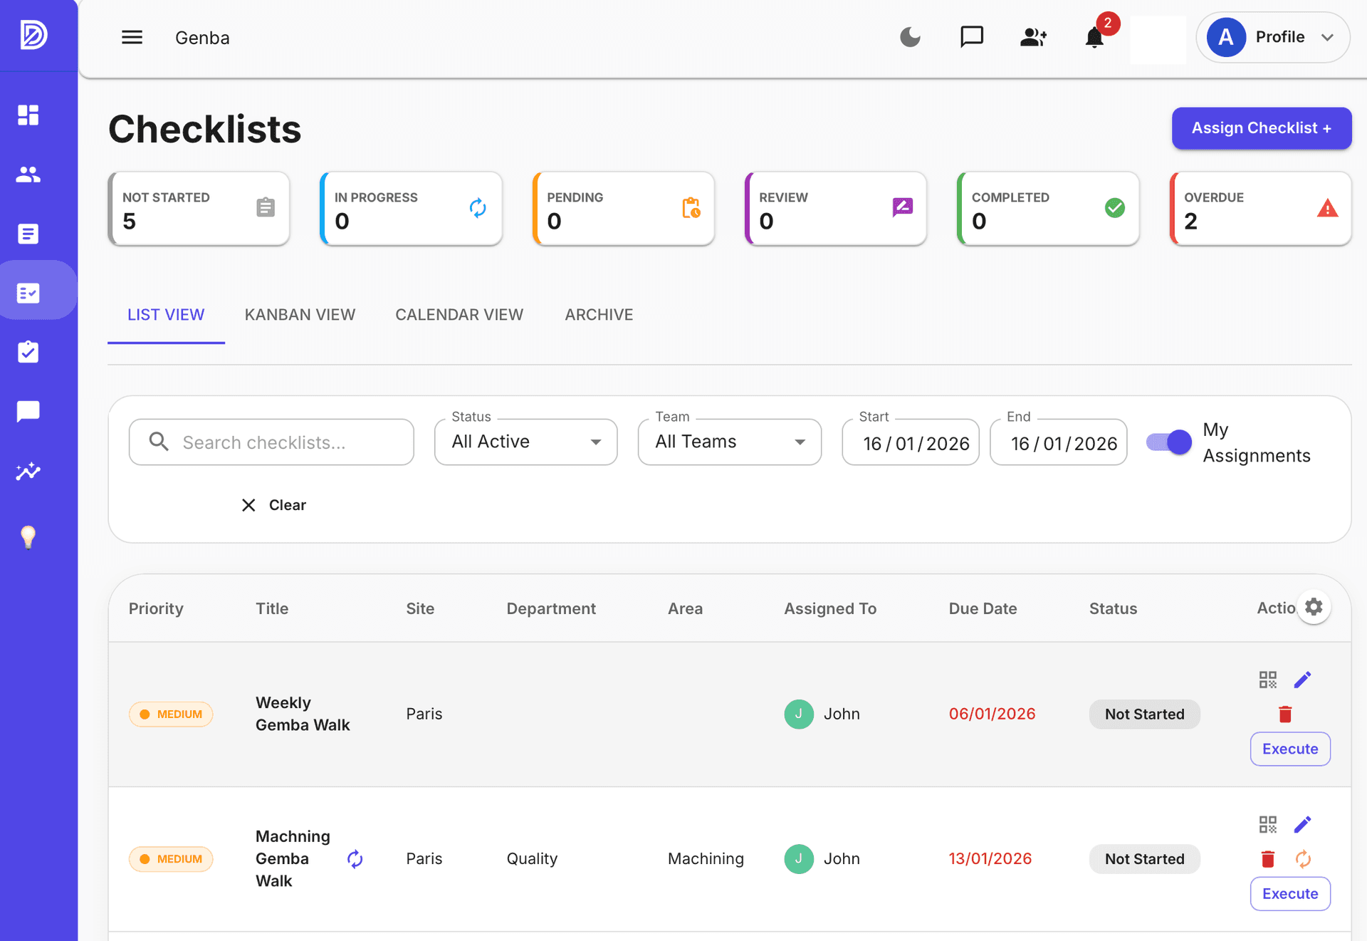Open the chat messages icon in header
This screenshot has height=941, width=1367.
[971, 37]
